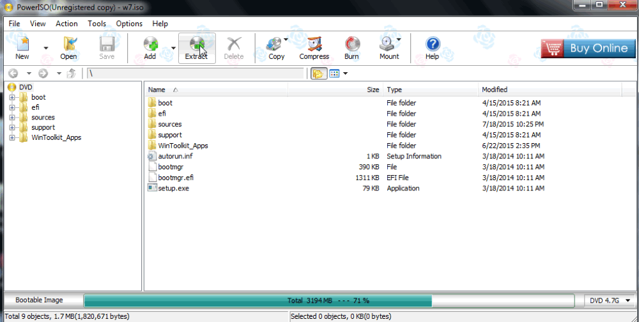Toggle the folder tree pane icon
Screen dimensions: 639x322
tap(318, 73)
